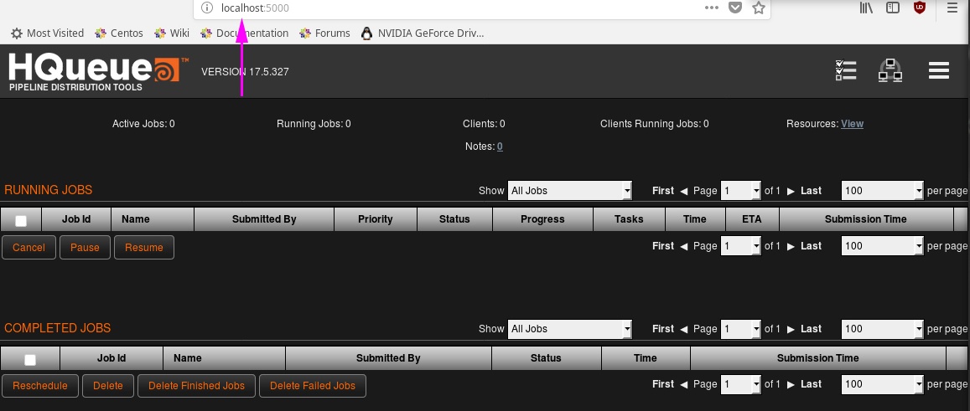Open Completed Jobs Show filter dropdown
970x411 pixels.
(x=570, y=329)
